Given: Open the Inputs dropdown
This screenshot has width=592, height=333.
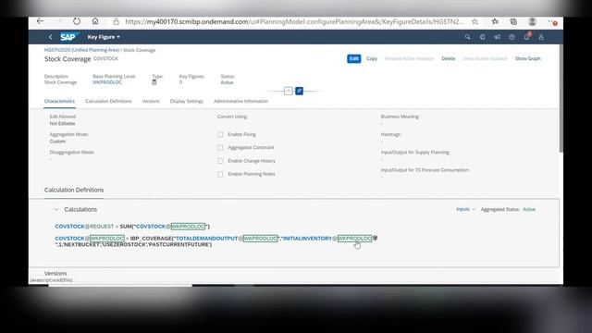Looking at the screenshot, I should click(x=465, y=209).
